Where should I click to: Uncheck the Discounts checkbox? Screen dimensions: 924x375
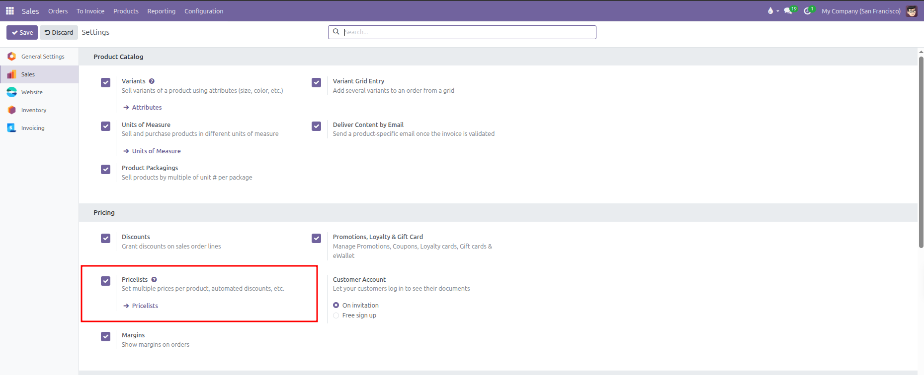pyautogui.click(x=106, y=238)
